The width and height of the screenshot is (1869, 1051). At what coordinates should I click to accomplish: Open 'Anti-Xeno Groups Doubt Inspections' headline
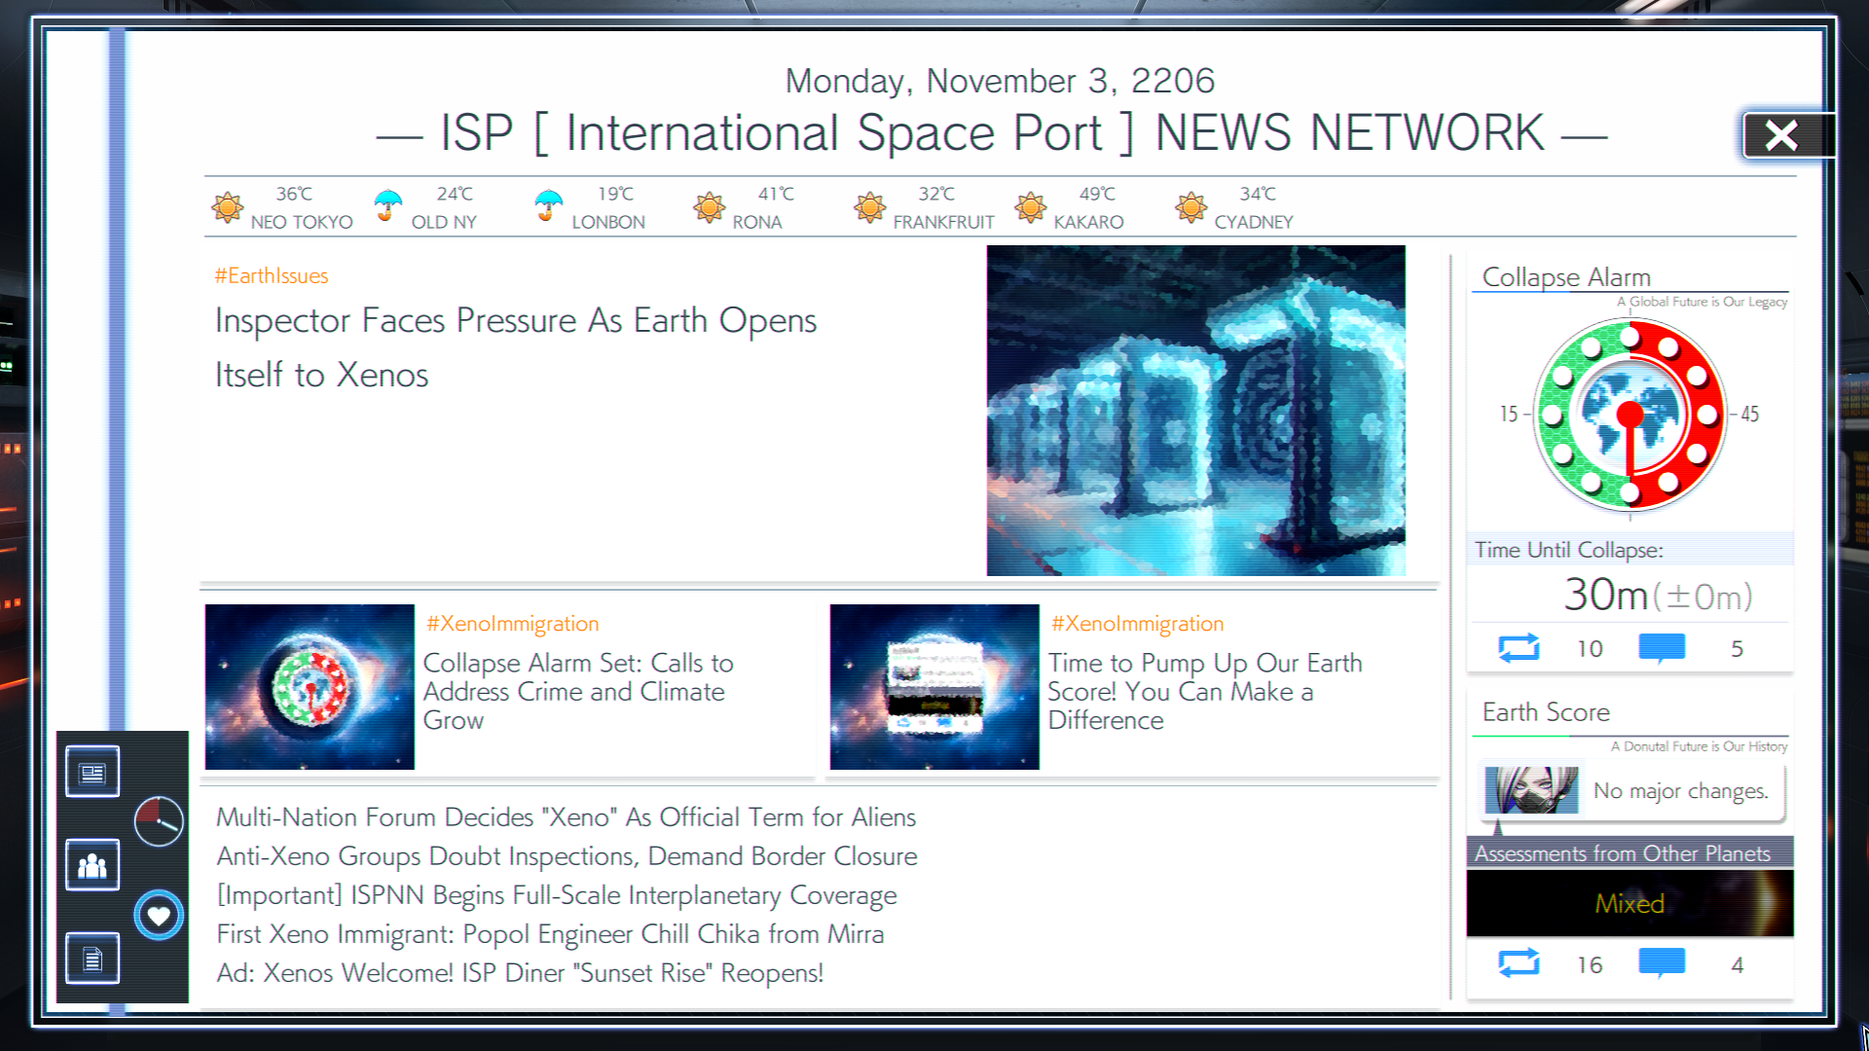pos(567,856)
